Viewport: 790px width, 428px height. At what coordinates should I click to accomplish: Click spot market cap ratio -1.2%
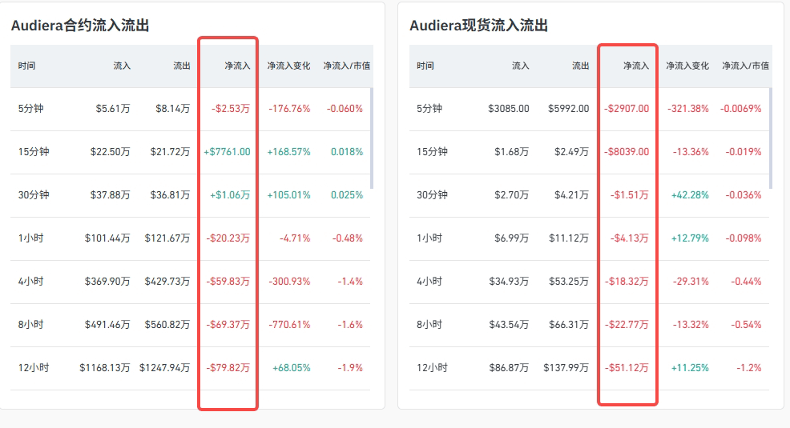748,368
